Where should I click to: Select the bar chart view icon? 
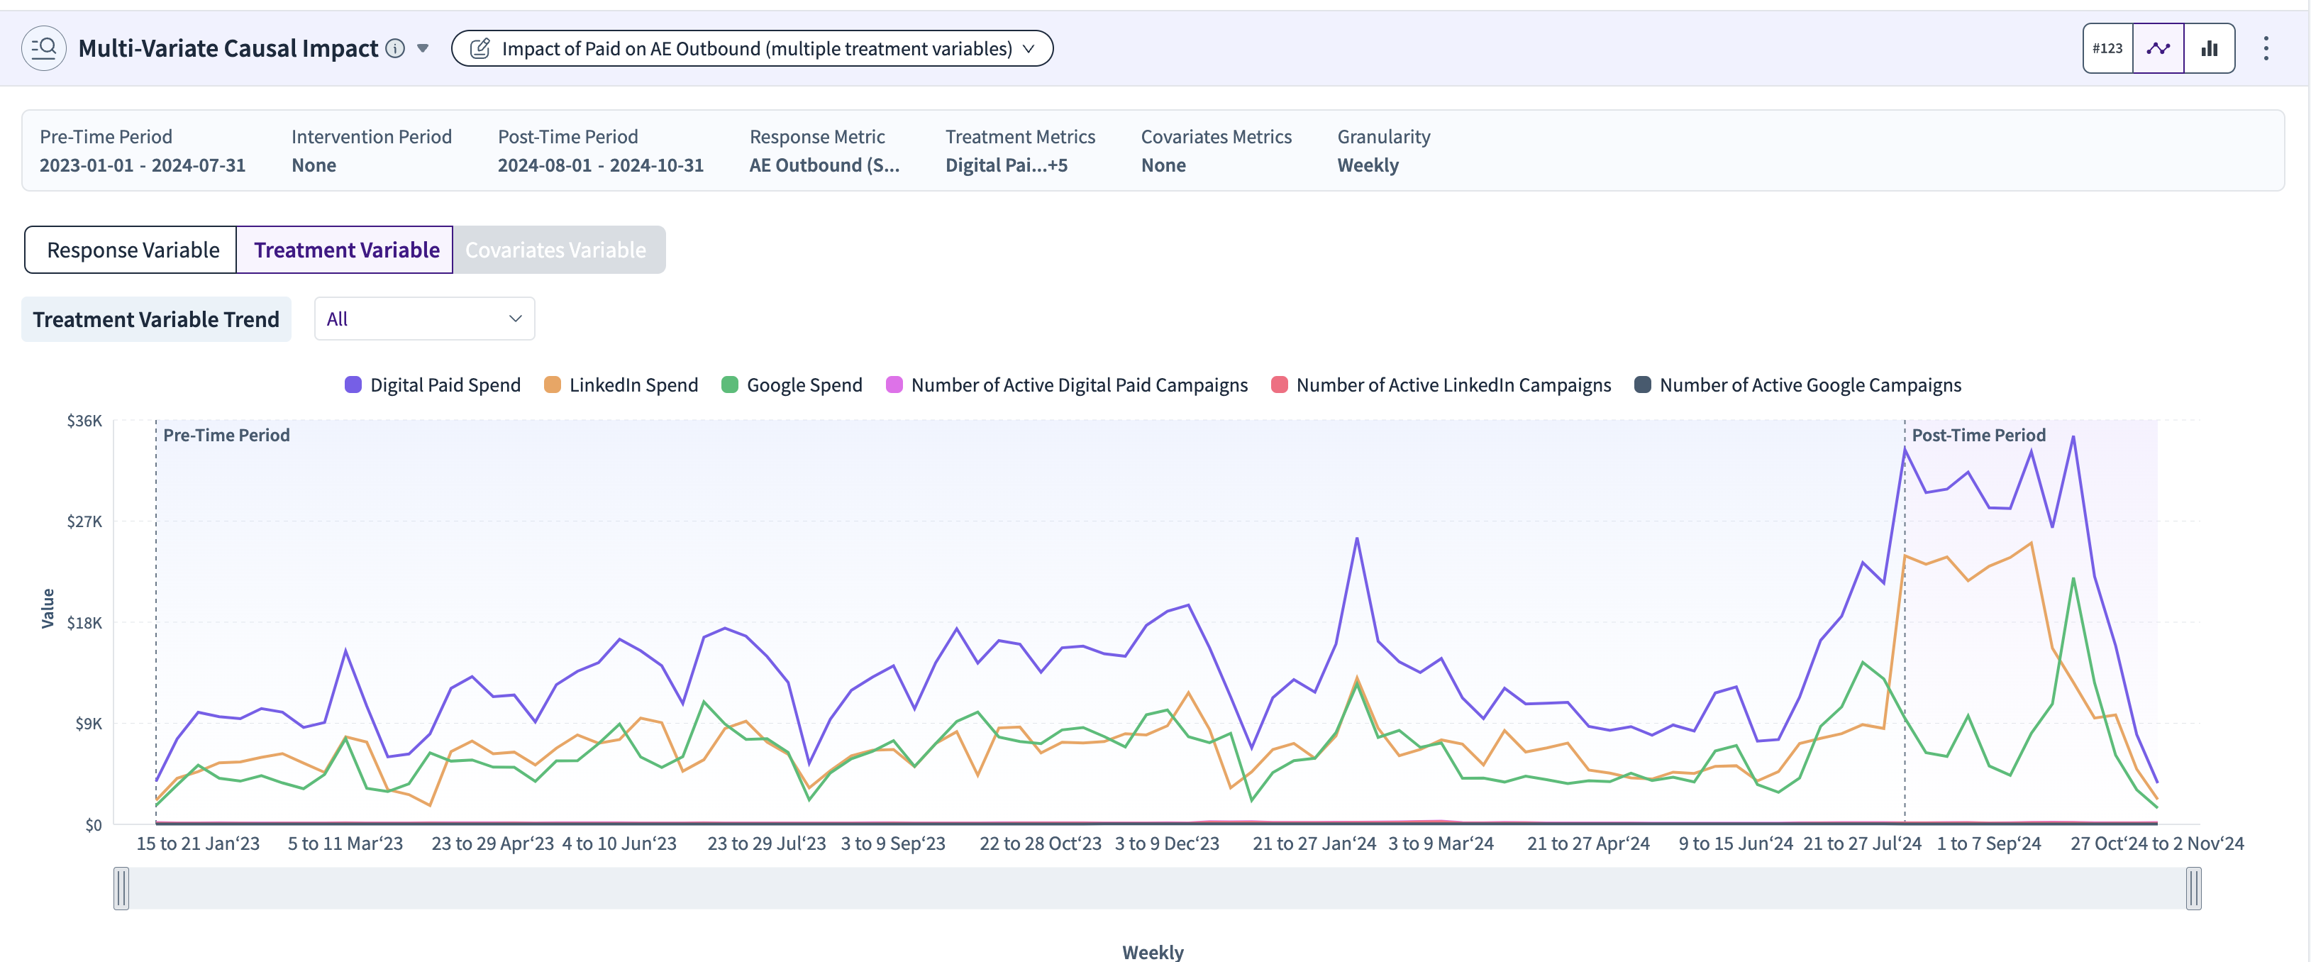2209,48
